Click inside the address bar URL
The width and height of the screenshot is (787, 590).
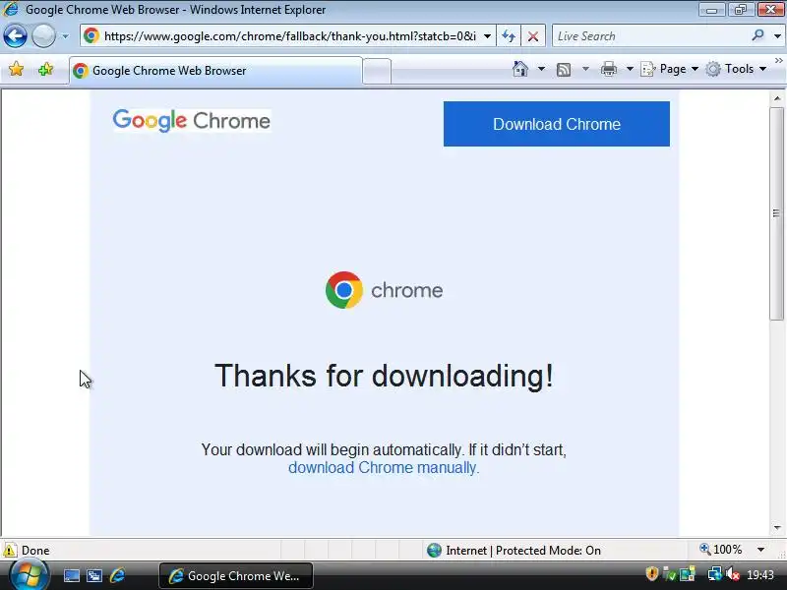tap(289, 36)
